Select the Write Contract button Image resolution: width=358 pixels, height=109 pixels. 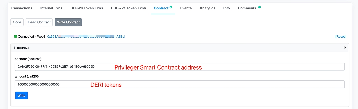pyautogui.click(x=68, y=22)
